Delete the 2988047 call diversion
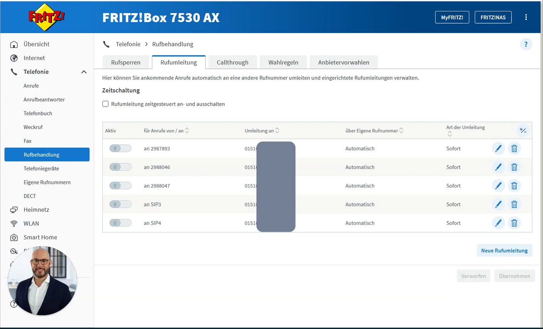 pyautogui.click(x=514, y=186)
